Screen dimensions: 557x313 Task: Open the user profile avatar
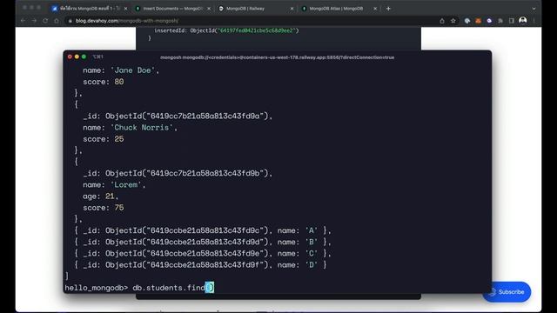click(522, 21)
